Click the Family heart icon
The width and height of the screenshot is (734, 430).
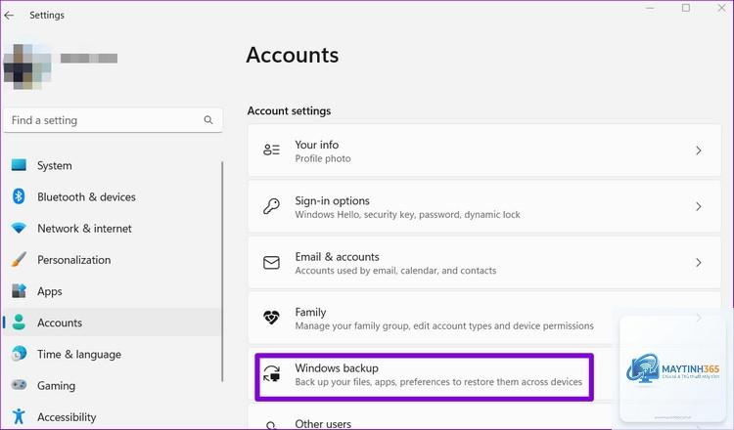point(271,318)
